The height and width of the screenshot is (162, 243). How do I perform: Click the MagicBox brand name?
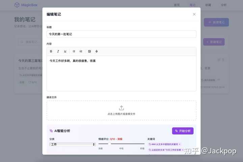pyautogui.click(x=29, y=5)
